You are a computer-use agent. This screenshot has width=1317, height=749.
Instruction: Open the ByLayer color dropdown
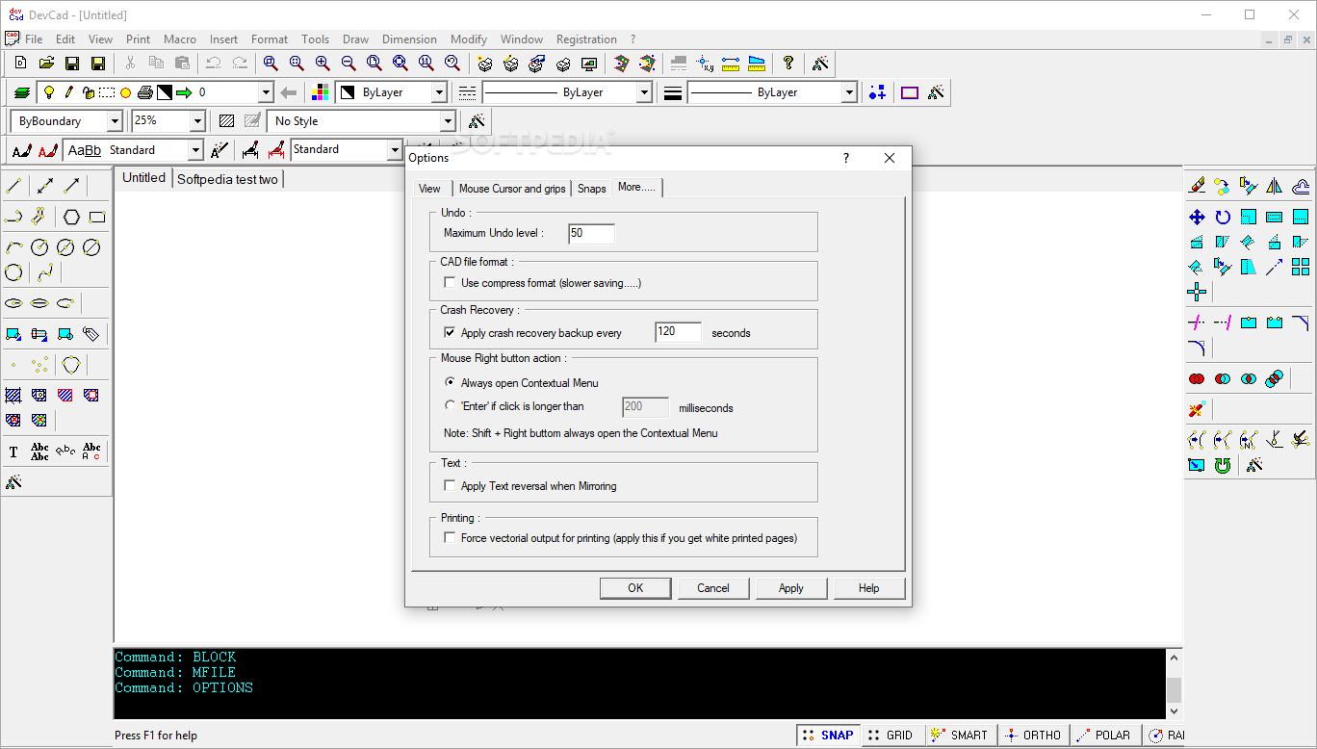click(439, 92)
